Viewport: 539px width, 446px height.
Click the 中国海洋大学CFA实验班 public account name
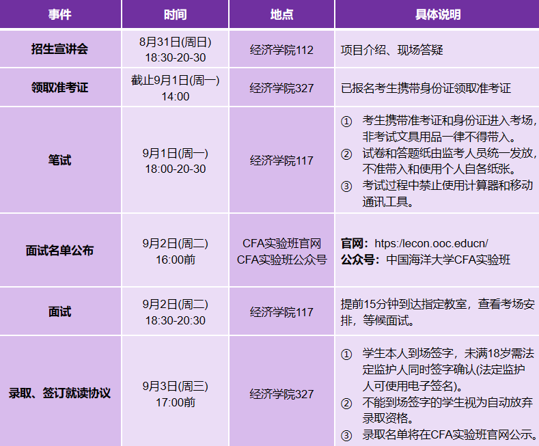(x=448, y=260)
